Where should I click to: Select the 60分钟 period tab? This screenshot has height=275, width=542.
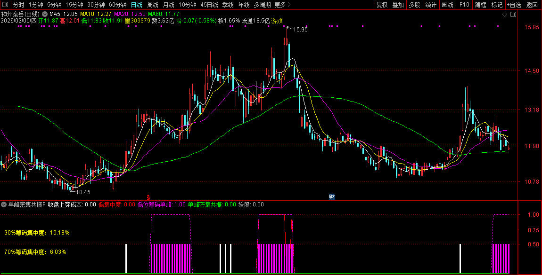pos(117,5)
